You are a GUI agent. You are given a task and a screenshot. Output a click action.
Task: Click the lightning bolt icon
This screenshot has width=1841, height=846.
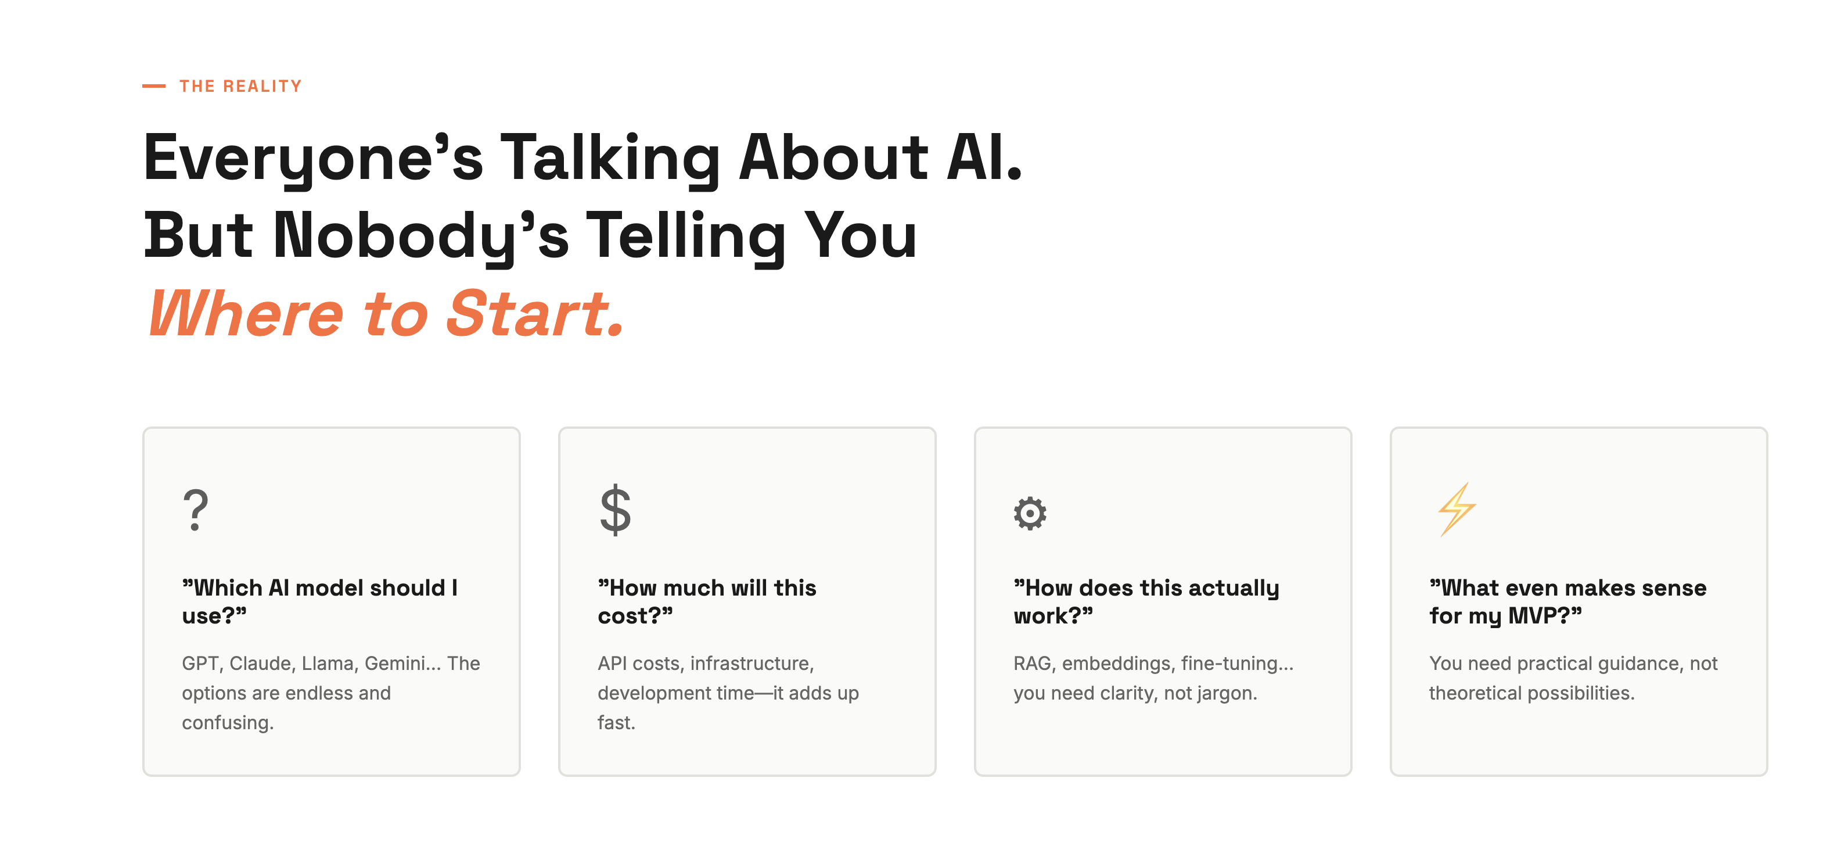click(1456, 509)
